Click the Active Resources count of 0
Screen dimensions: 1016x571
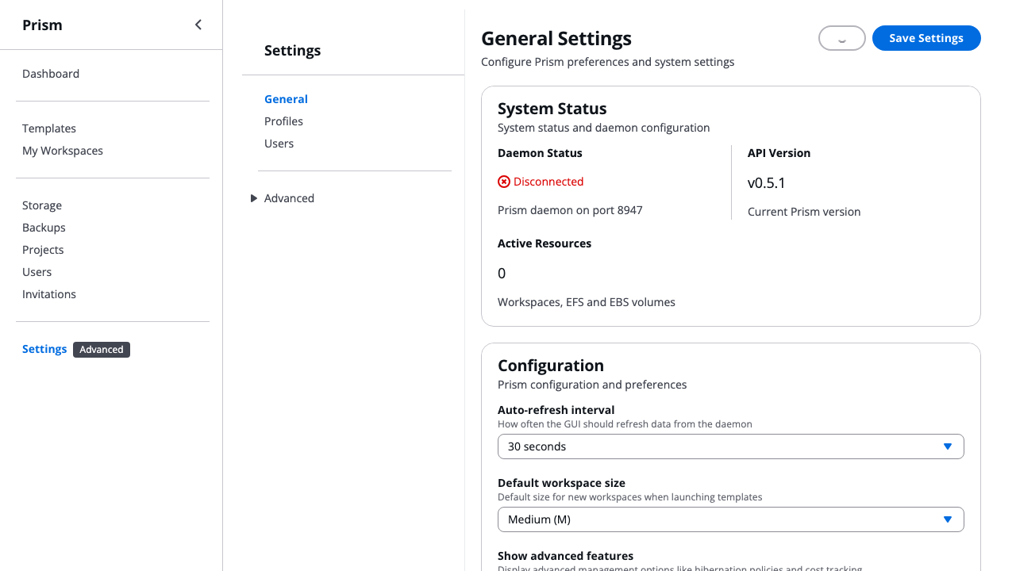[x=502, y=274]
